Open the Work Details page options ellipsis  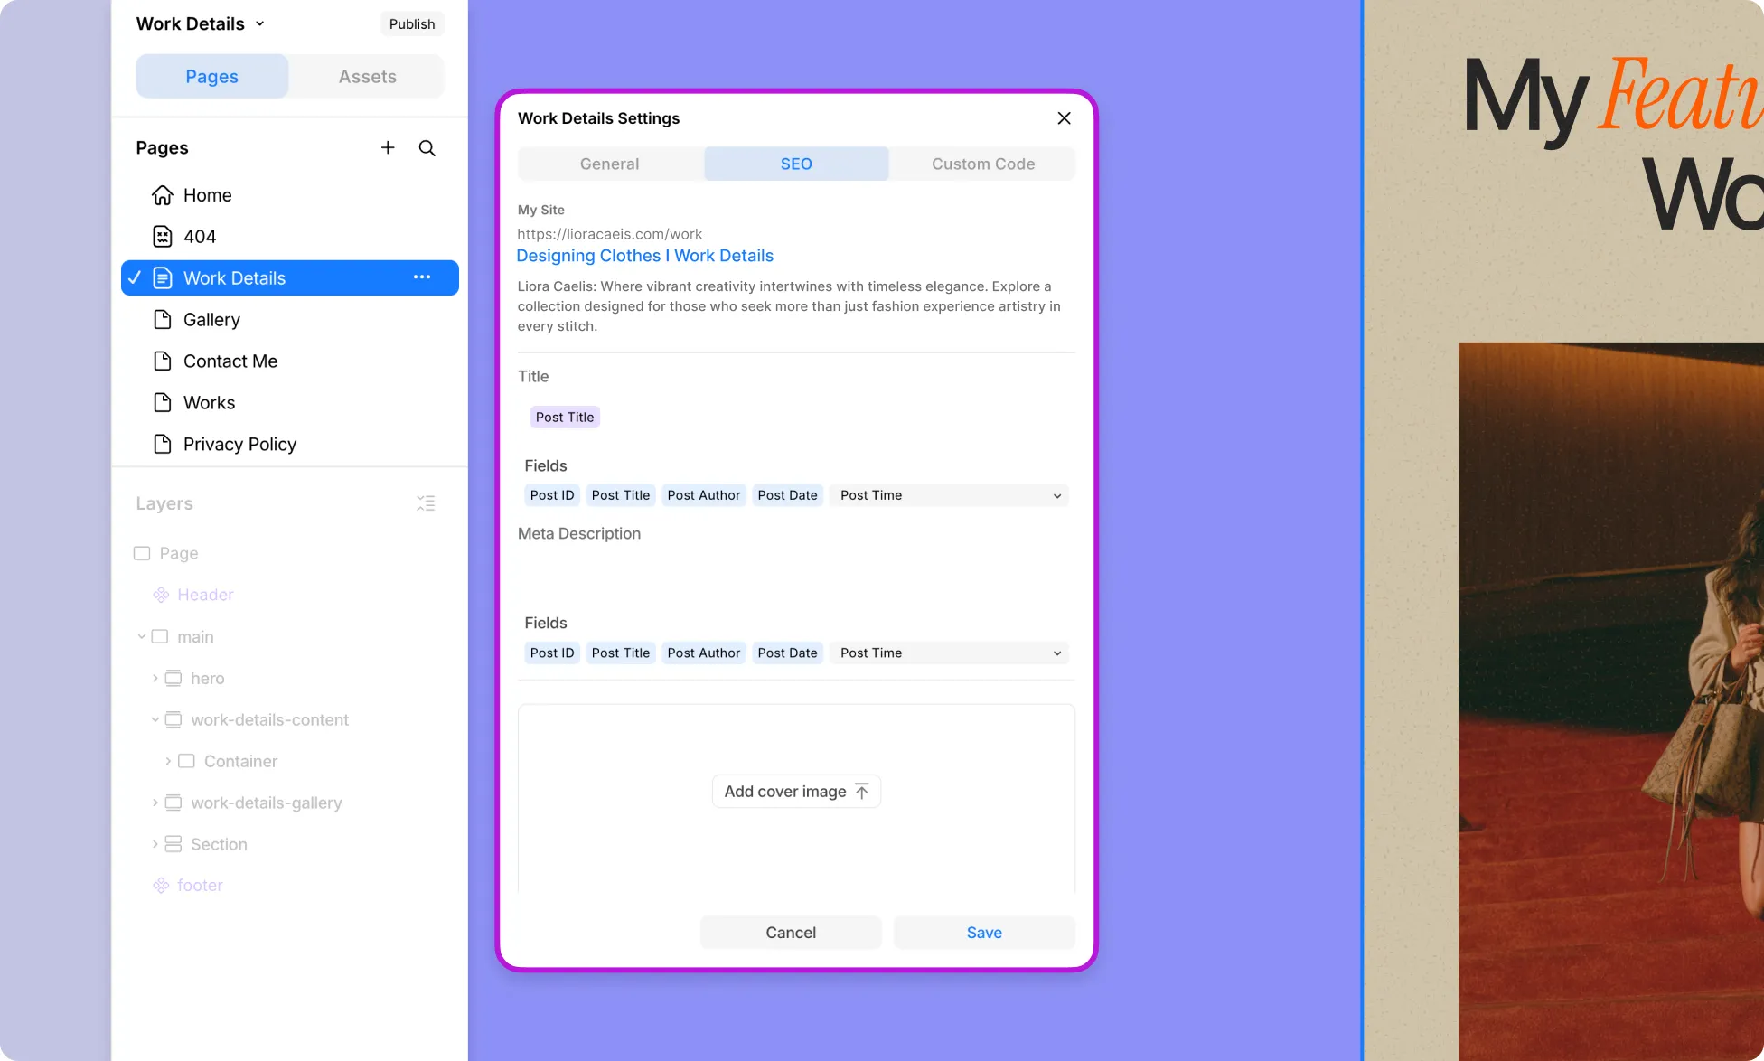422,277
